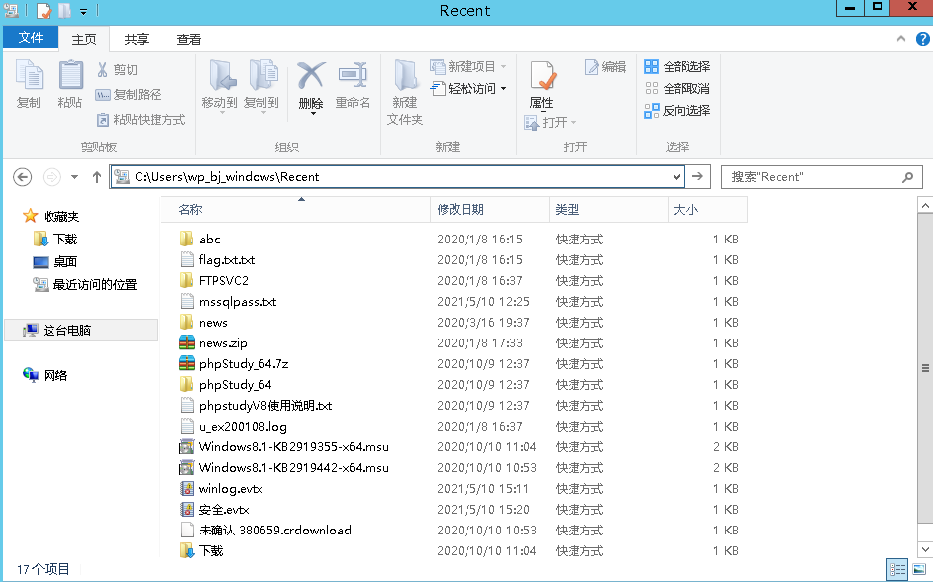Click the address bar path field
This screenshot has width=933, height=582.
point(397,177)
